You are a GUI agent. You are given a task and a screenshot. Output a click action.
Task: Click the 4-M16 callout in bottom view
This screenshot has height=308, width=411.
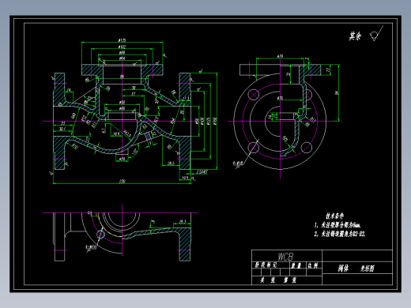pos(91,247)
